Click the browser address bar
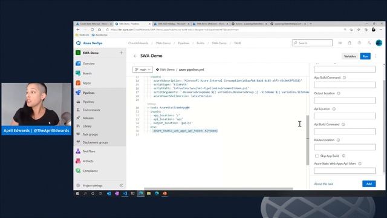Screen dimensions: 387x218 223,30
